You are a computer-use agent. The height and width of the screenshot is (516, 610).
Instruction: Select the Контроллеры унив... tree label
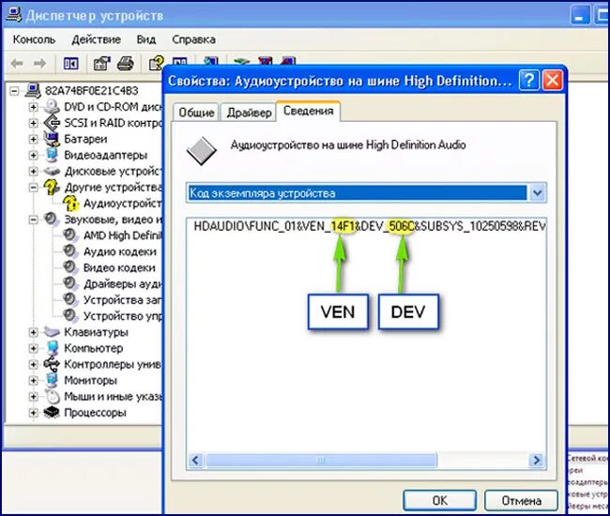pos(113,364)
